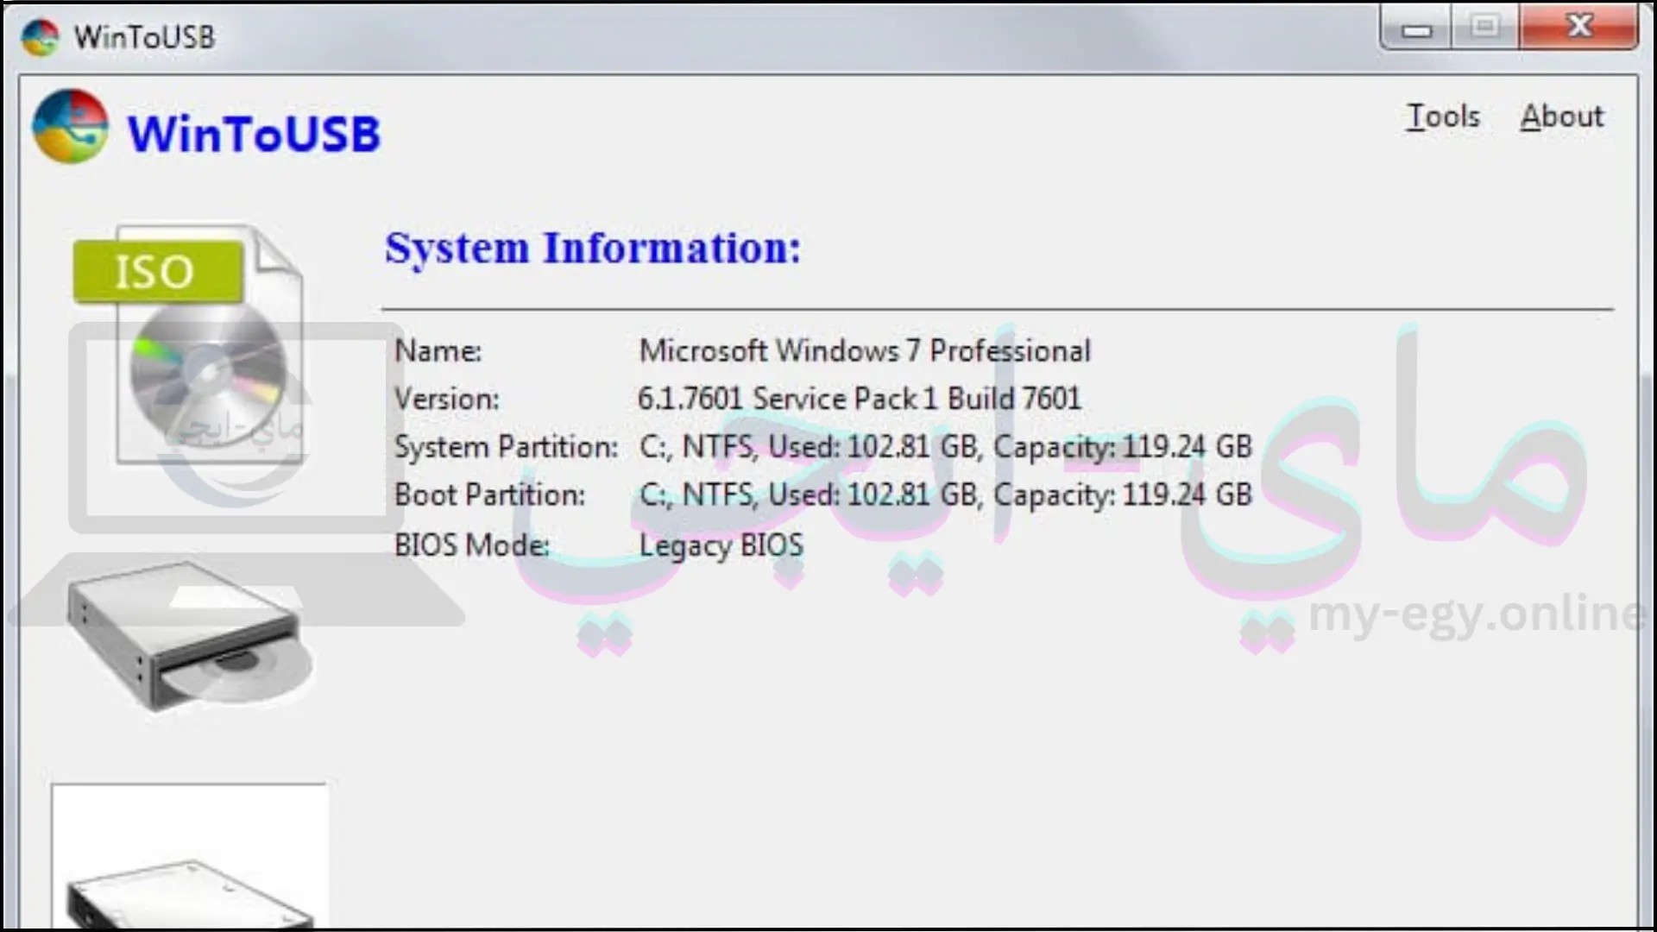Select the CD/DVD drive source icon

coord(190,637)
